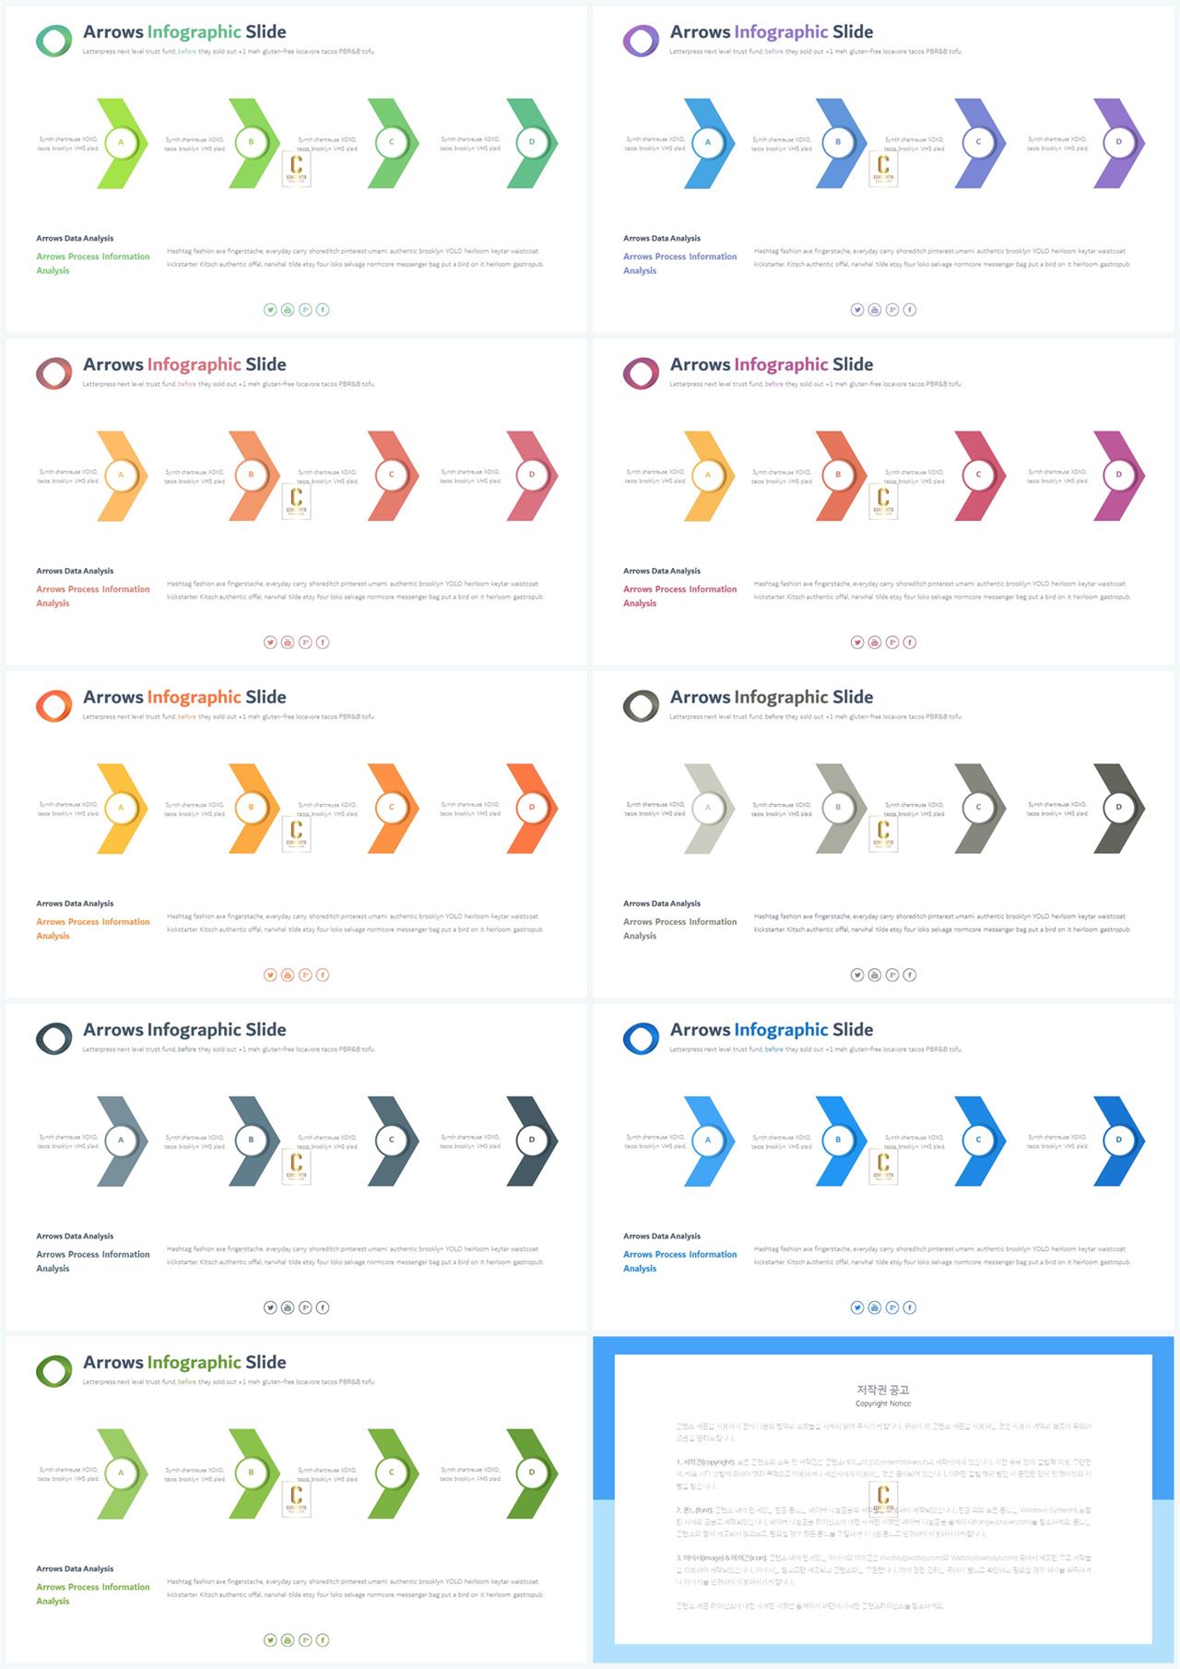Click the Google Plus icon on the orange slide
Image resolution: width=1180 pixels, height=1669 pixels.
click(x=305, y=975)
